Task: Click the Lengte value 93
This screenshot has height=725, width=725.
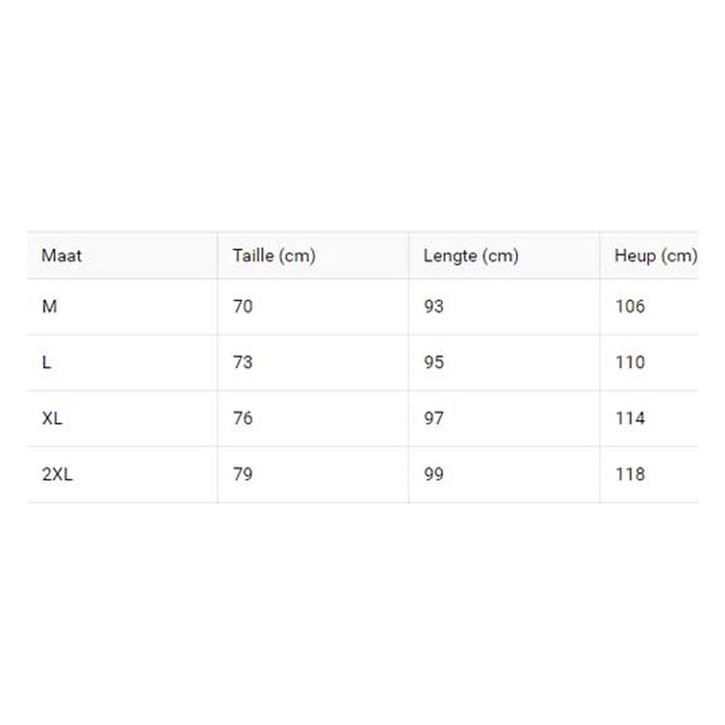Action: (434, 307)
